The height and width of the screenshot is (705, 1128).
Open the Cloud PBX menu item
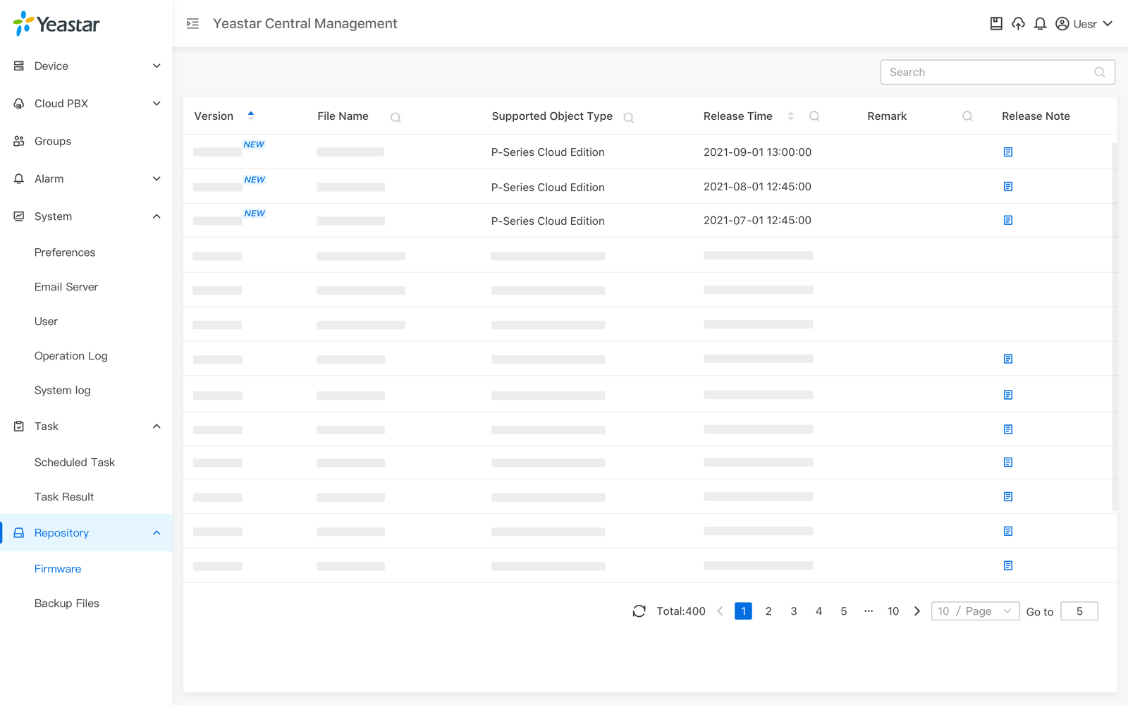click(86, 104)
